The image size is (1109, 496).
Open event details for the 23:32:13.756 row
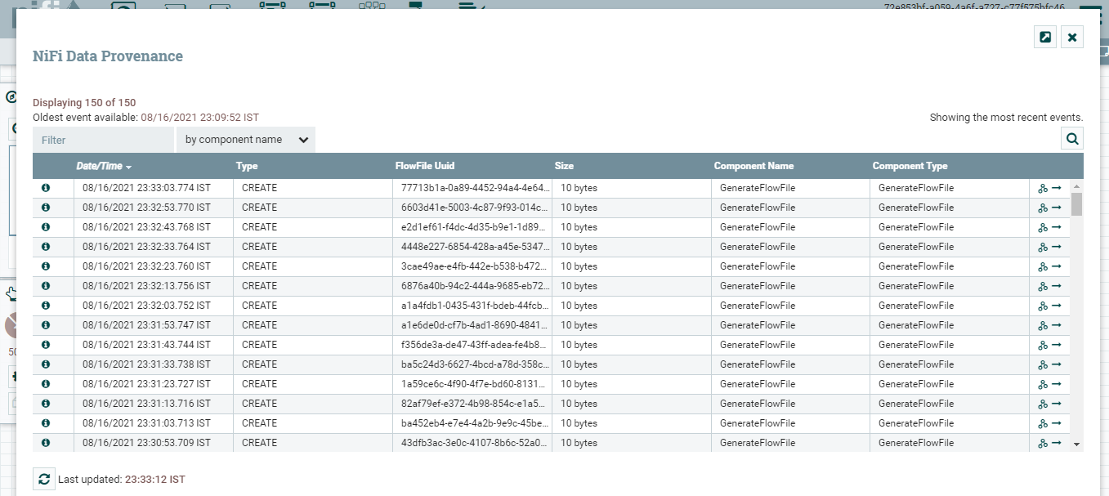tap(46, 285)
